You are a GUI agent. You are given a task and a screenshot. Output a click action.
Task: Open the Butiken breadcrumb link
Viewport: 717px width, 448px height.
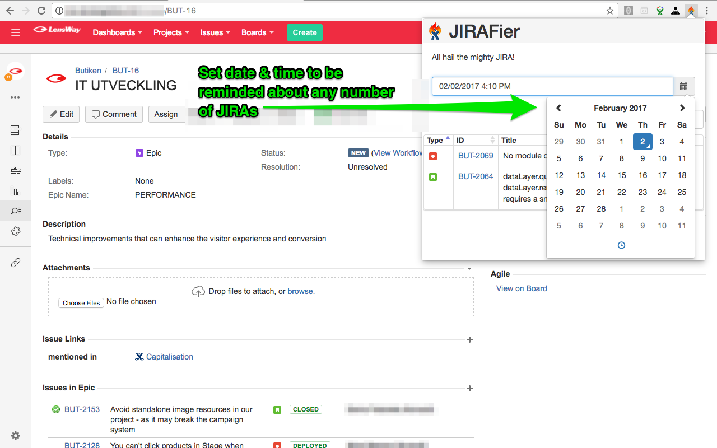88,71
